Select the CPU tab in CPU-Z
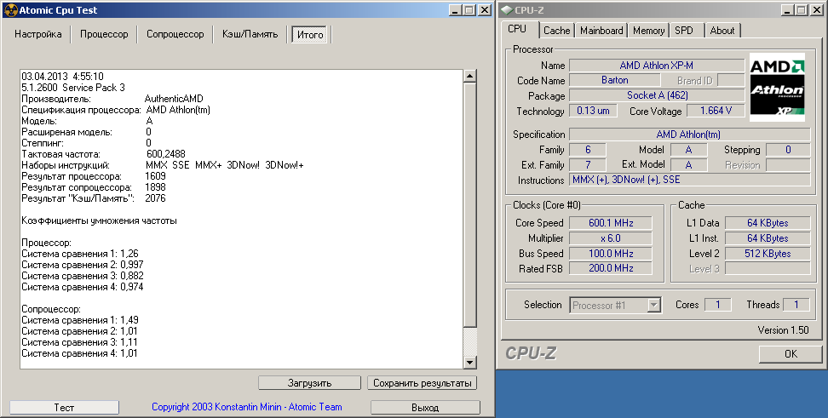Screen dimensions: 828x418 [x=517, y=29]
